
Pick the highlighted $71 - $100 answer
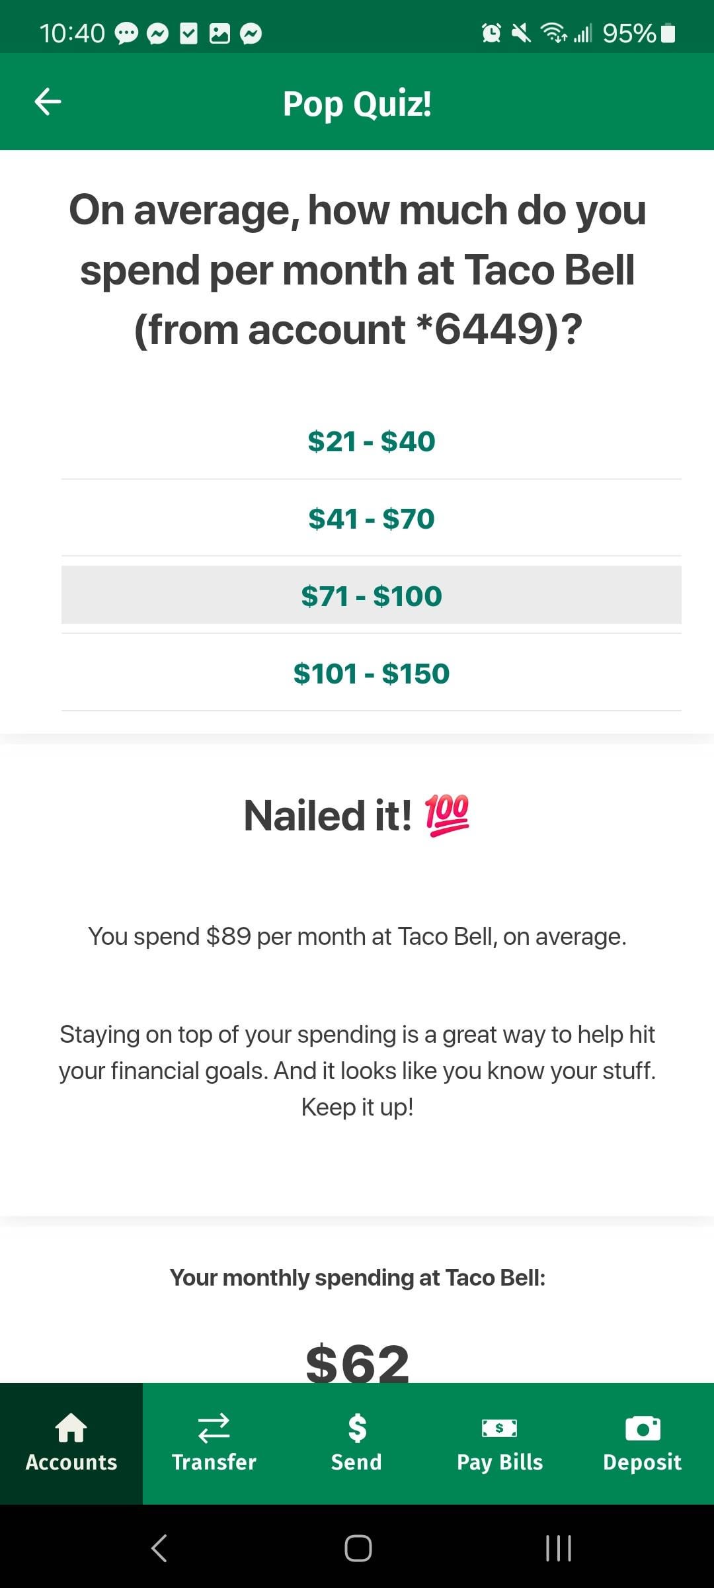[372, 595]
